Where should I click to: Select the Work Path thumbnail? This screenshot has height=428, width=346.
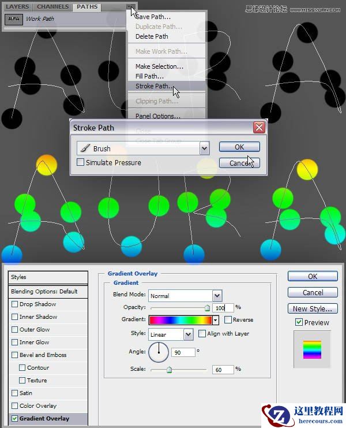point(14,19)
